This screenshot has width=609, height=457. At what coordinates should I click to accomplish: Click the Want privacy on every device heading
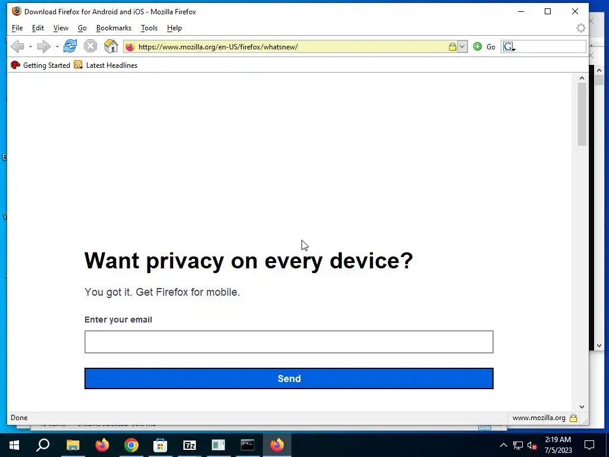[x=249, y=260]
